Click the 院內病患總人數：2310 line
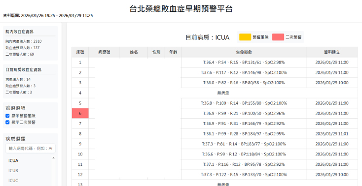Screen dimensions: 362x186 (24, 41)
